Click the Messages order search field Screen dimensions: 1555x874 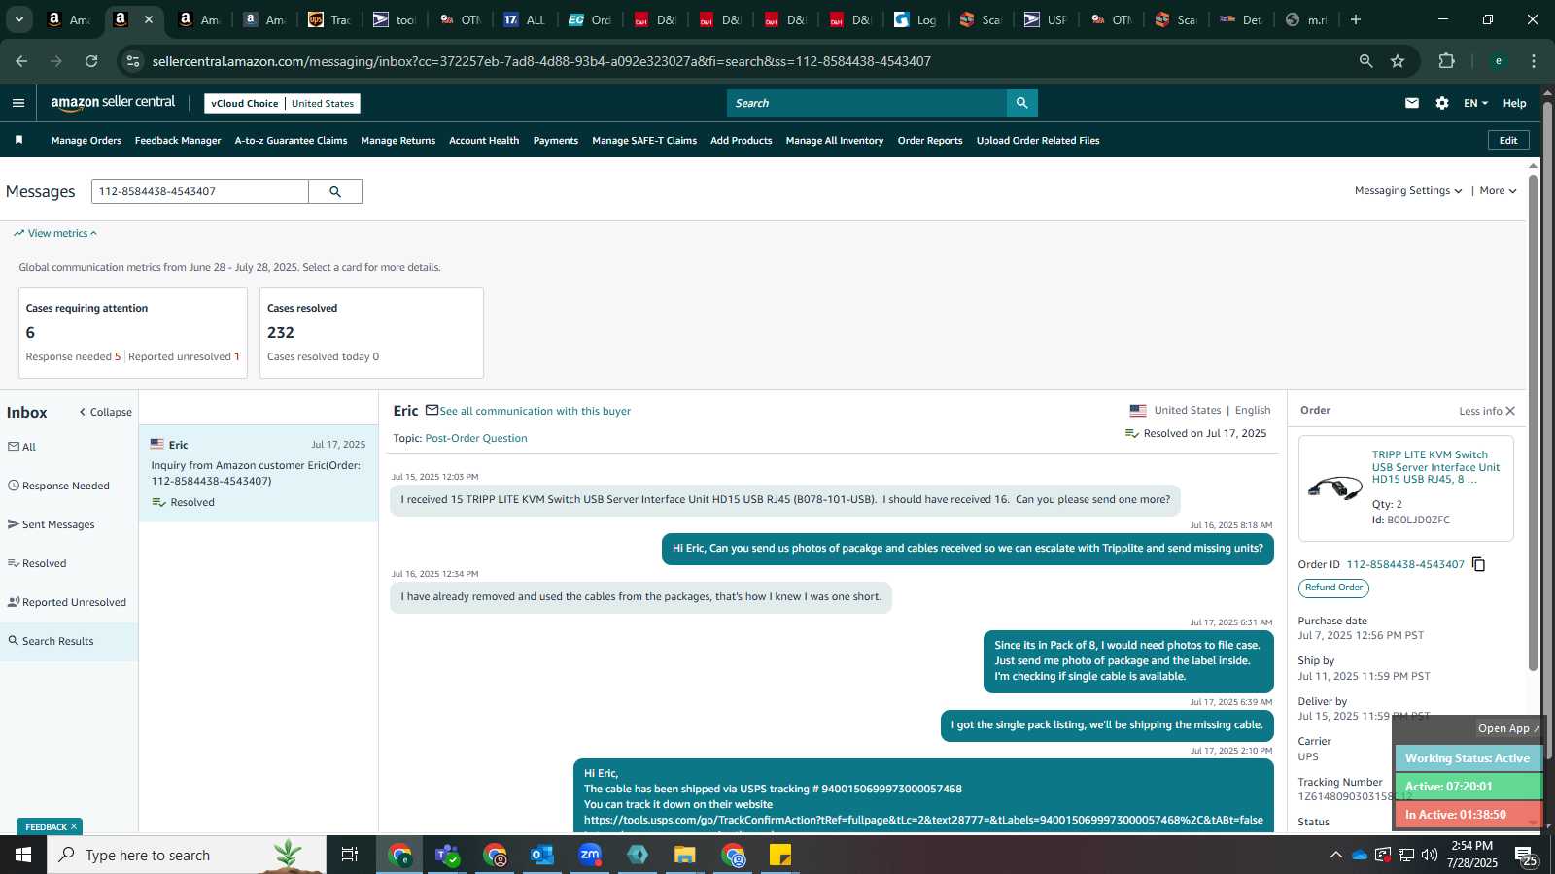[x=200, y=191]
